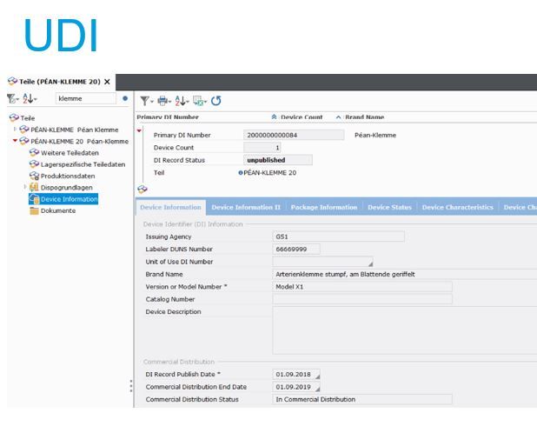Open left tree sort dropdown arrow
Viewport: 537px width, 426px height.
coord(36,100)
